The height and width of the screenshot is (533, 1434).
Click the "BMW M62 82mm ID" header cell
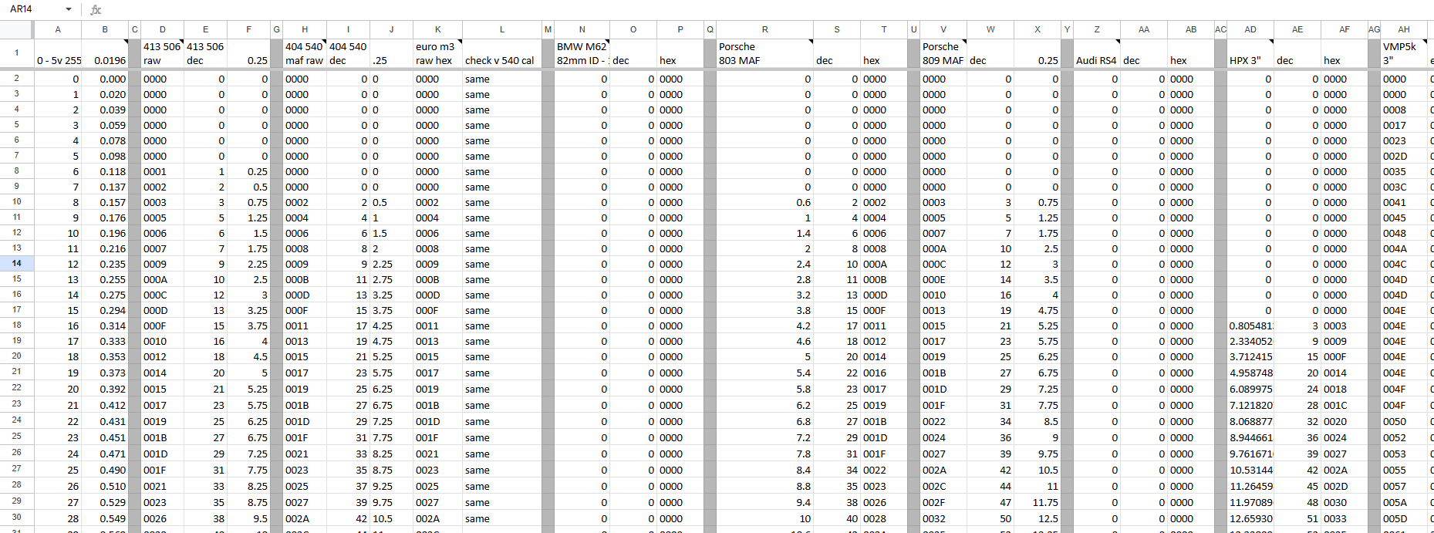(x=582, y=53)
